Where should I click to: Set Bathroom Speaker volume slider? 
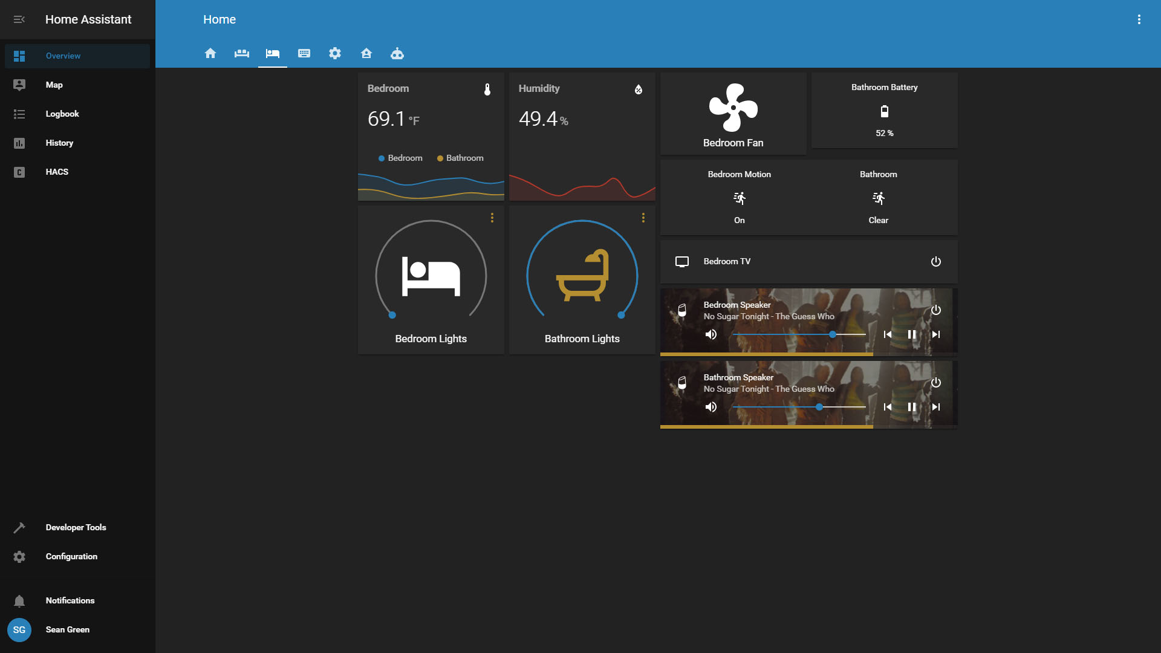(x=799, y=407)
